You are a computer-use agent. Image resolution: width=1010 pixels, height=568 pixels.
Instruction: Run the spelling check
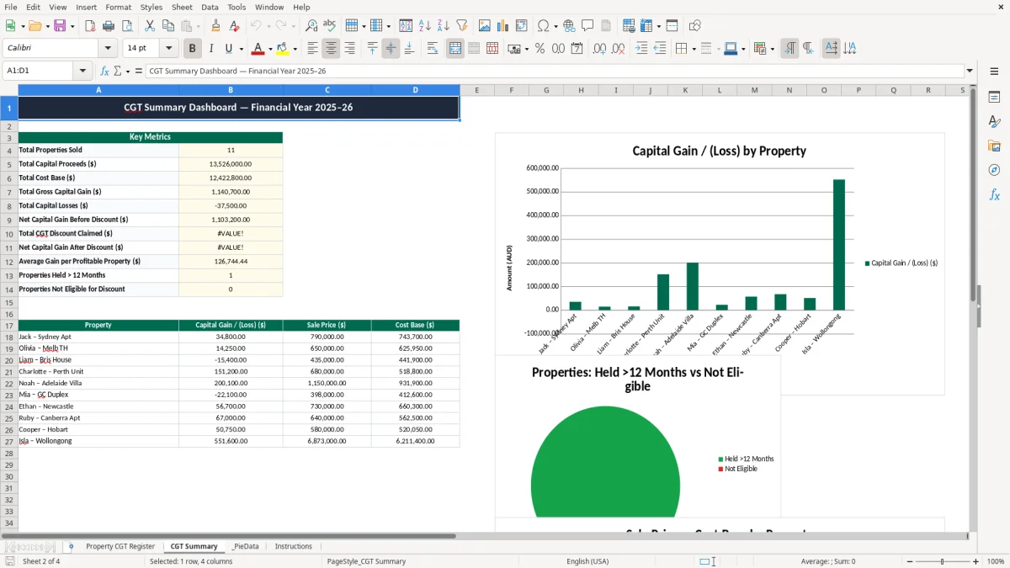[x=330, y=26]
